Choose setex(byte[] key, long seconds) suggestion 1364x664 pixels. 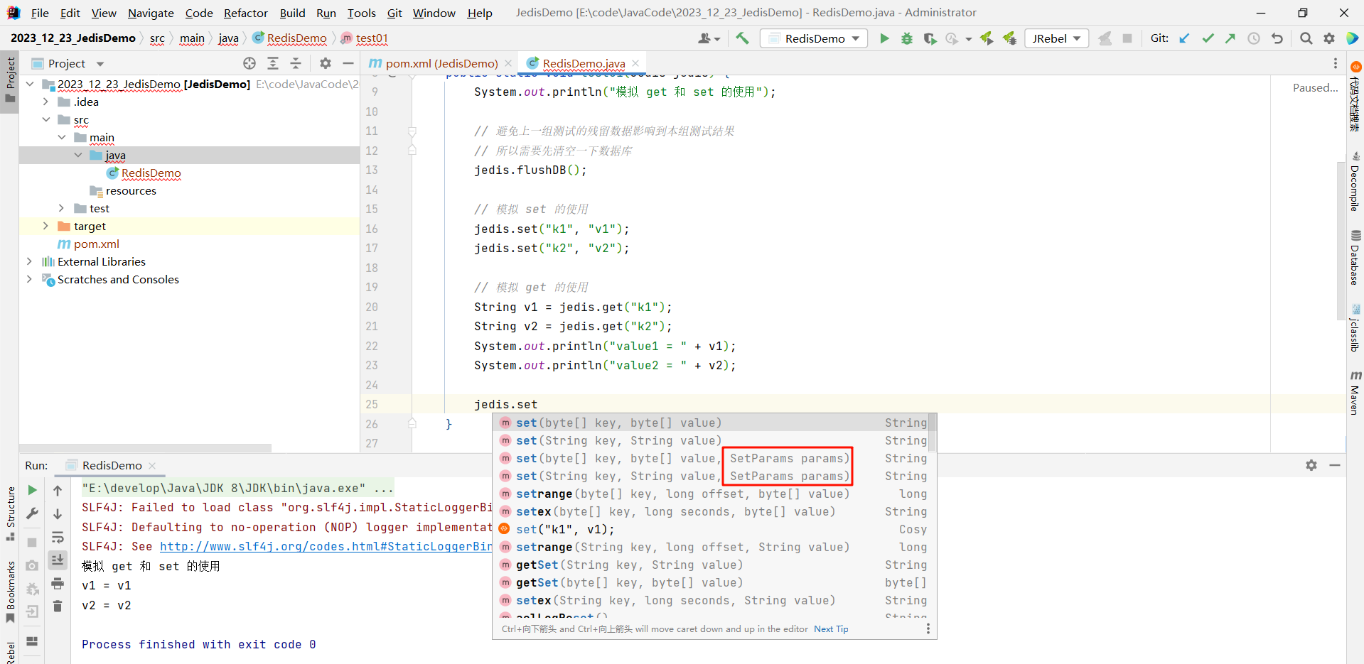[714, 511]
